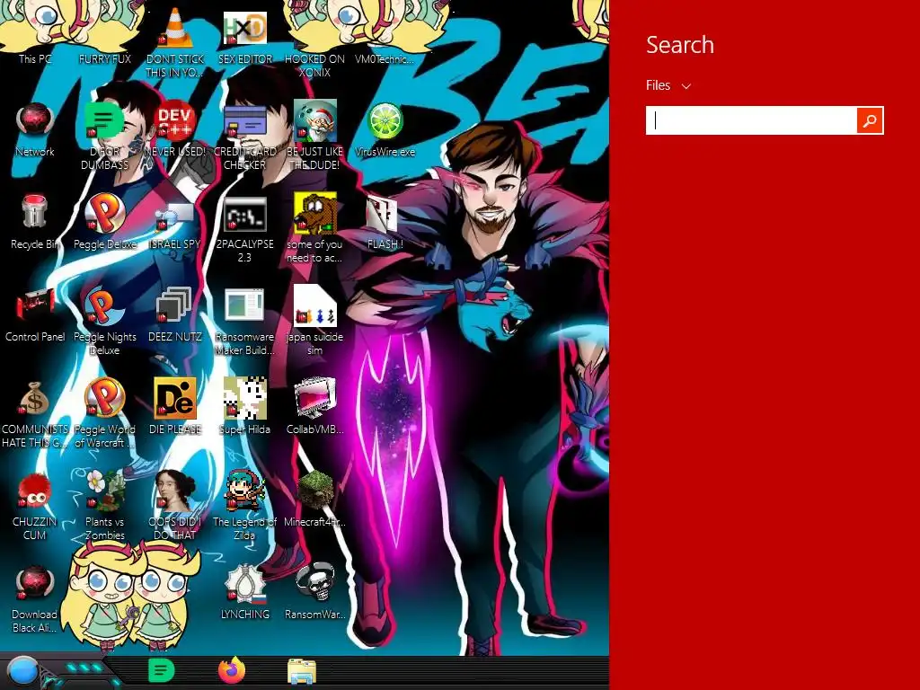Viewport: 920px width, 690px height.
Task: Click the VLC cone icon DONT STICK THIS
Action: (175, 41)
